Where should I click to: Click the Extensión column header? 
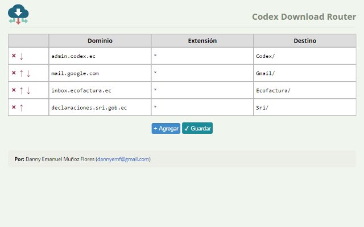pyautogui.click(x=202, y=41)
